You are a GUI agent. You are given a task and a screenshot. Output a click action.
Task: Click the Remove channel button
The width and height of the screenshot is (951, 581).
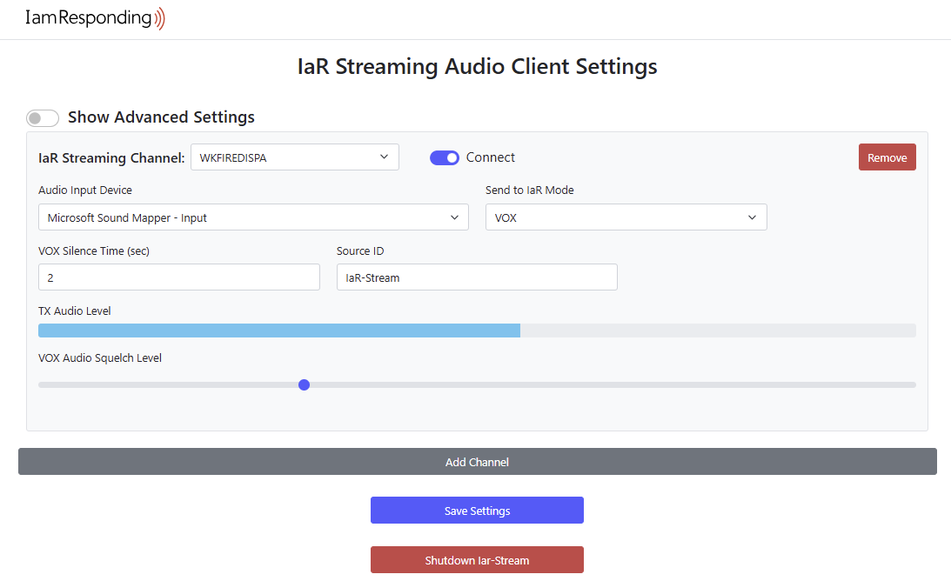click(x=887, y=157)
